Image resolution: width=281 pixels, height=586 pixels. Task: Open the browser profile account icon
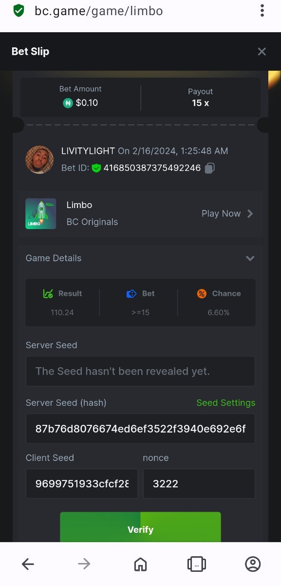point(253,564)
